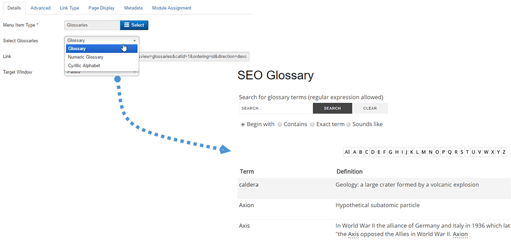Select the Contains radio option

280,125
